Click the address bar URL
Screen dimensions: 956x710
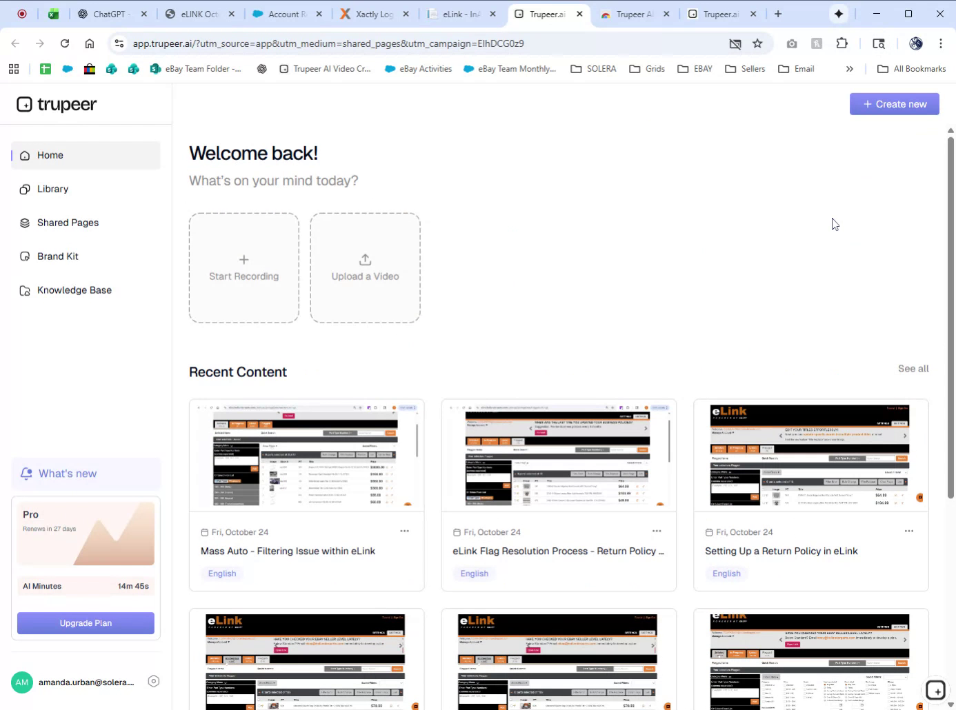(328, 43)
